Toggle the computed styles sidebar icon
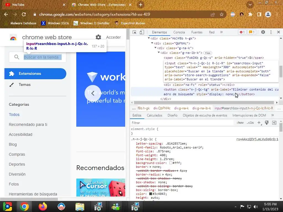The height and width of the screenshot is (212, 283). click(274, 123)
